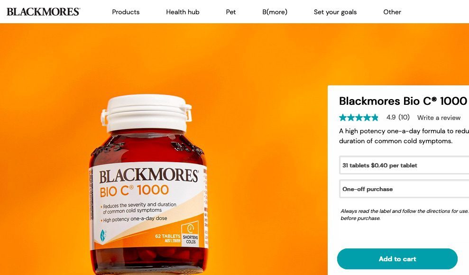The height and width of the screenshot is (275, 469).
Task: Open the Products menu
Action: (126, 12)
